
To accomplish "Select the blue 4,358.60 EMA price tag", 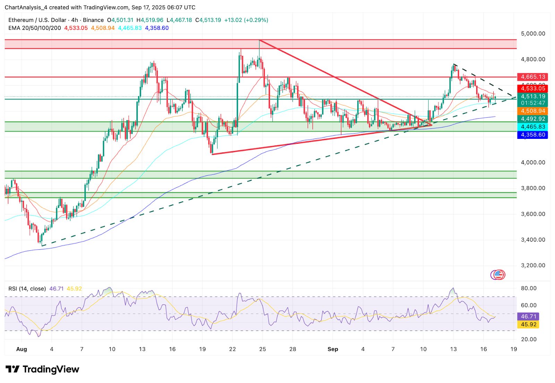I will (533, 135).
